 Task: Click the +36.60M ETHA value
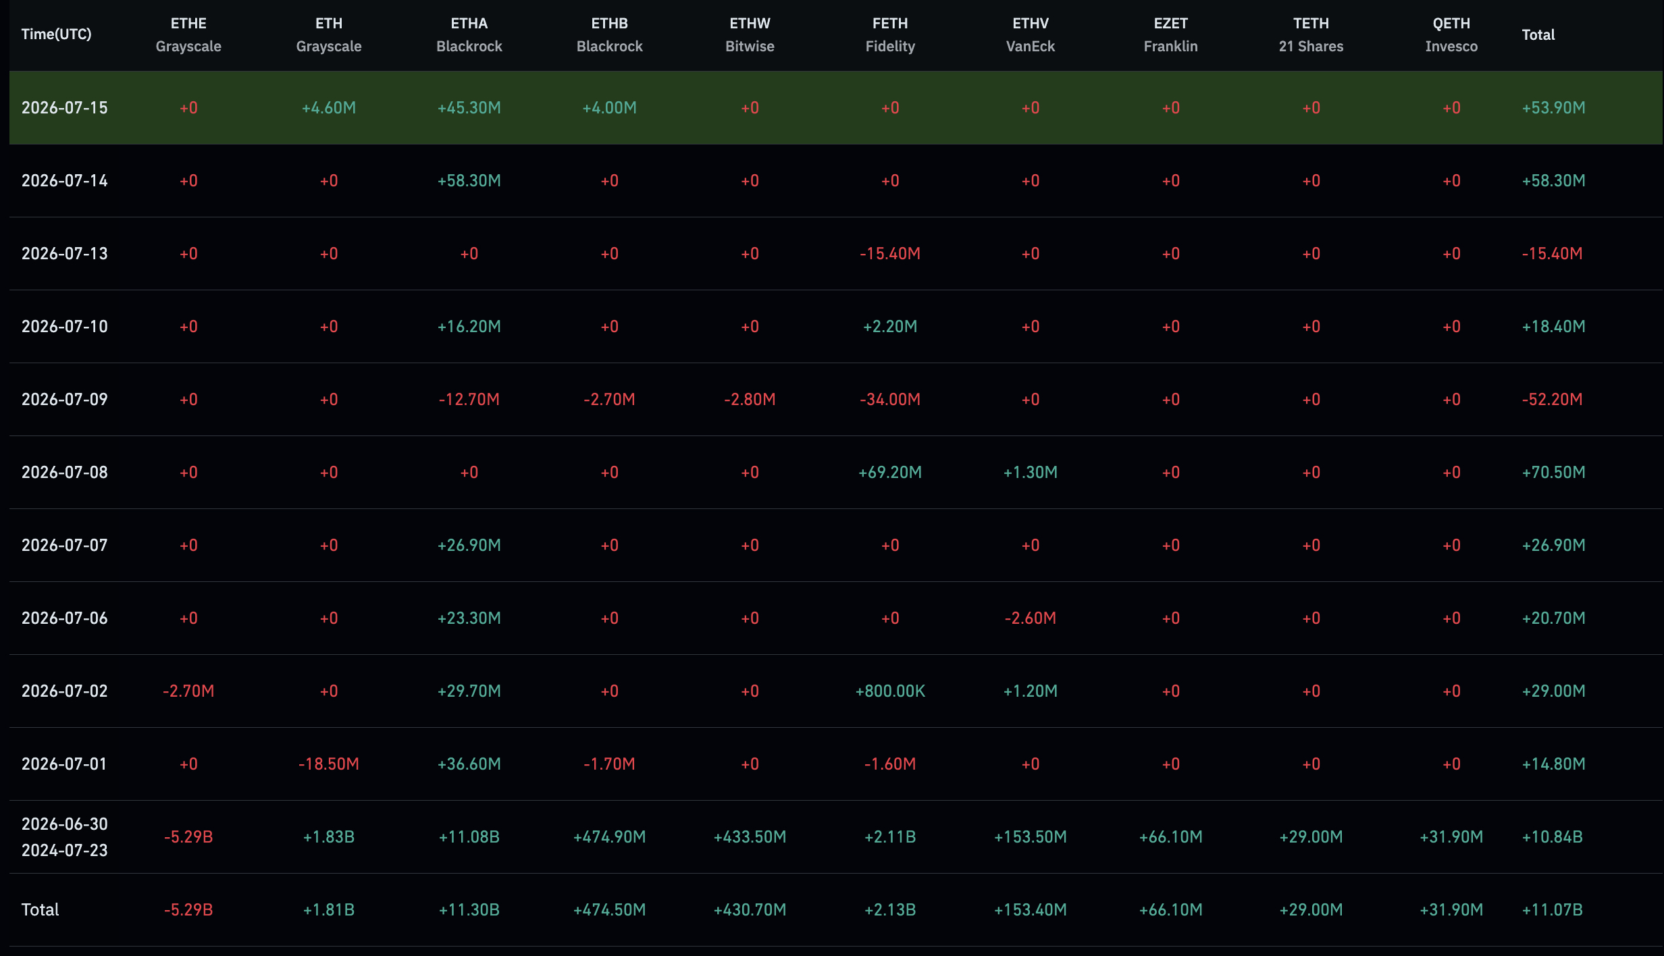[469, 764]
